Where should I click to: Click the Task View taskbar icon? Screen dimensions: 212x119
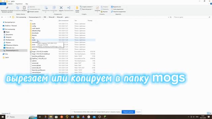[x=40, y=117]
